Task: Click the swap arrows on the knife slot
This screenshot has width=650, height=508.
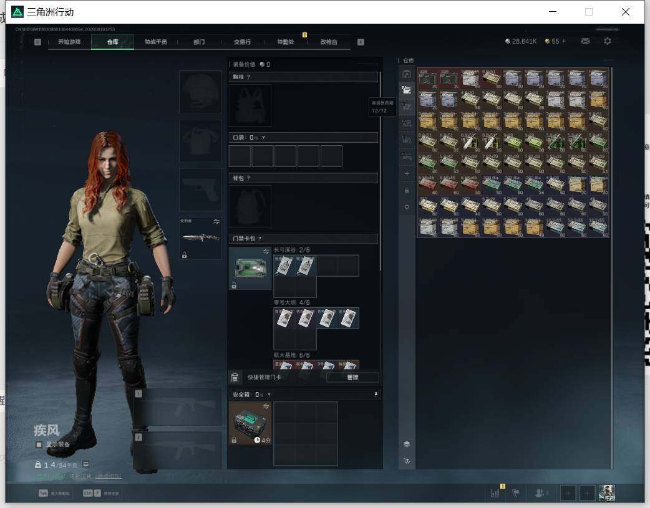Action: click(216, 221)
